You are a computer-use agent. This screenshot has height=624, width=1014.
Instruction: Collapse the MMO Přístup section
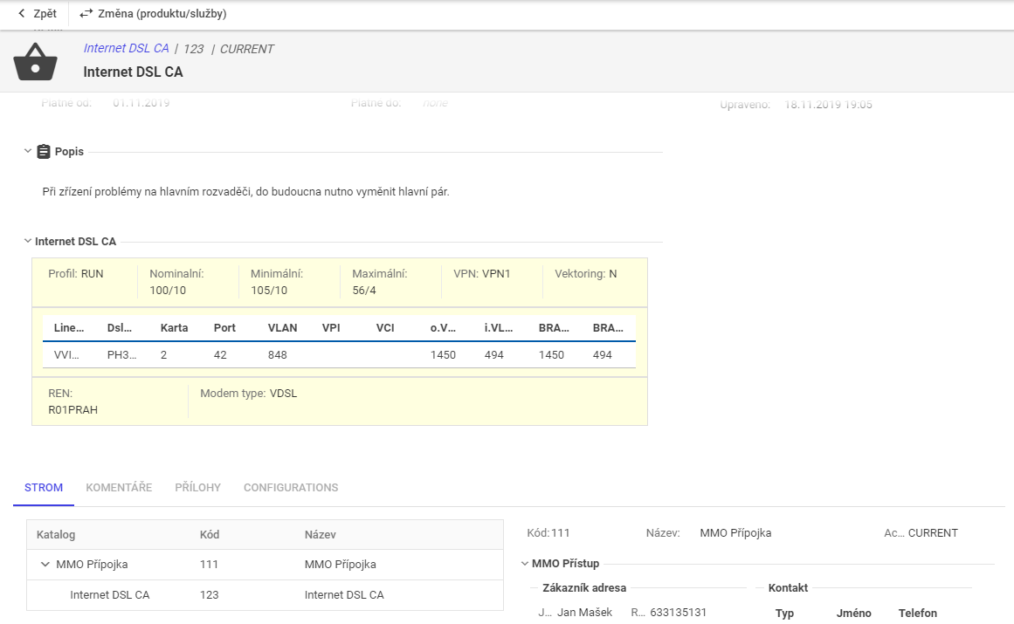pos(525,564)
